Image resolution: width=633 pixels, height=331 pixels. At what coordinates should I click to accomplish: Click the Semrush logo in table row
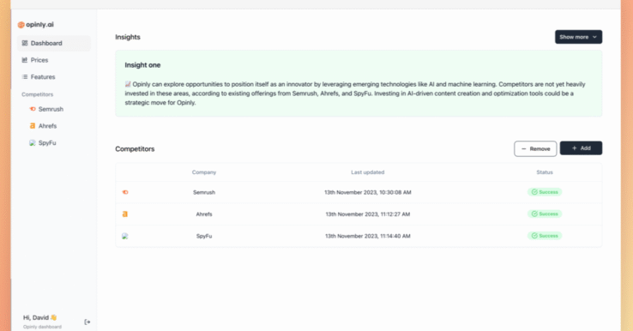click(x=125, y=192)
